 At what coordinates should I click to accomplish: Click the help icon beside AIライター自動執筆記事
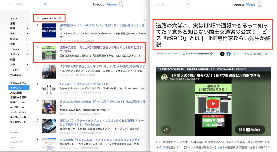[211, 54]
